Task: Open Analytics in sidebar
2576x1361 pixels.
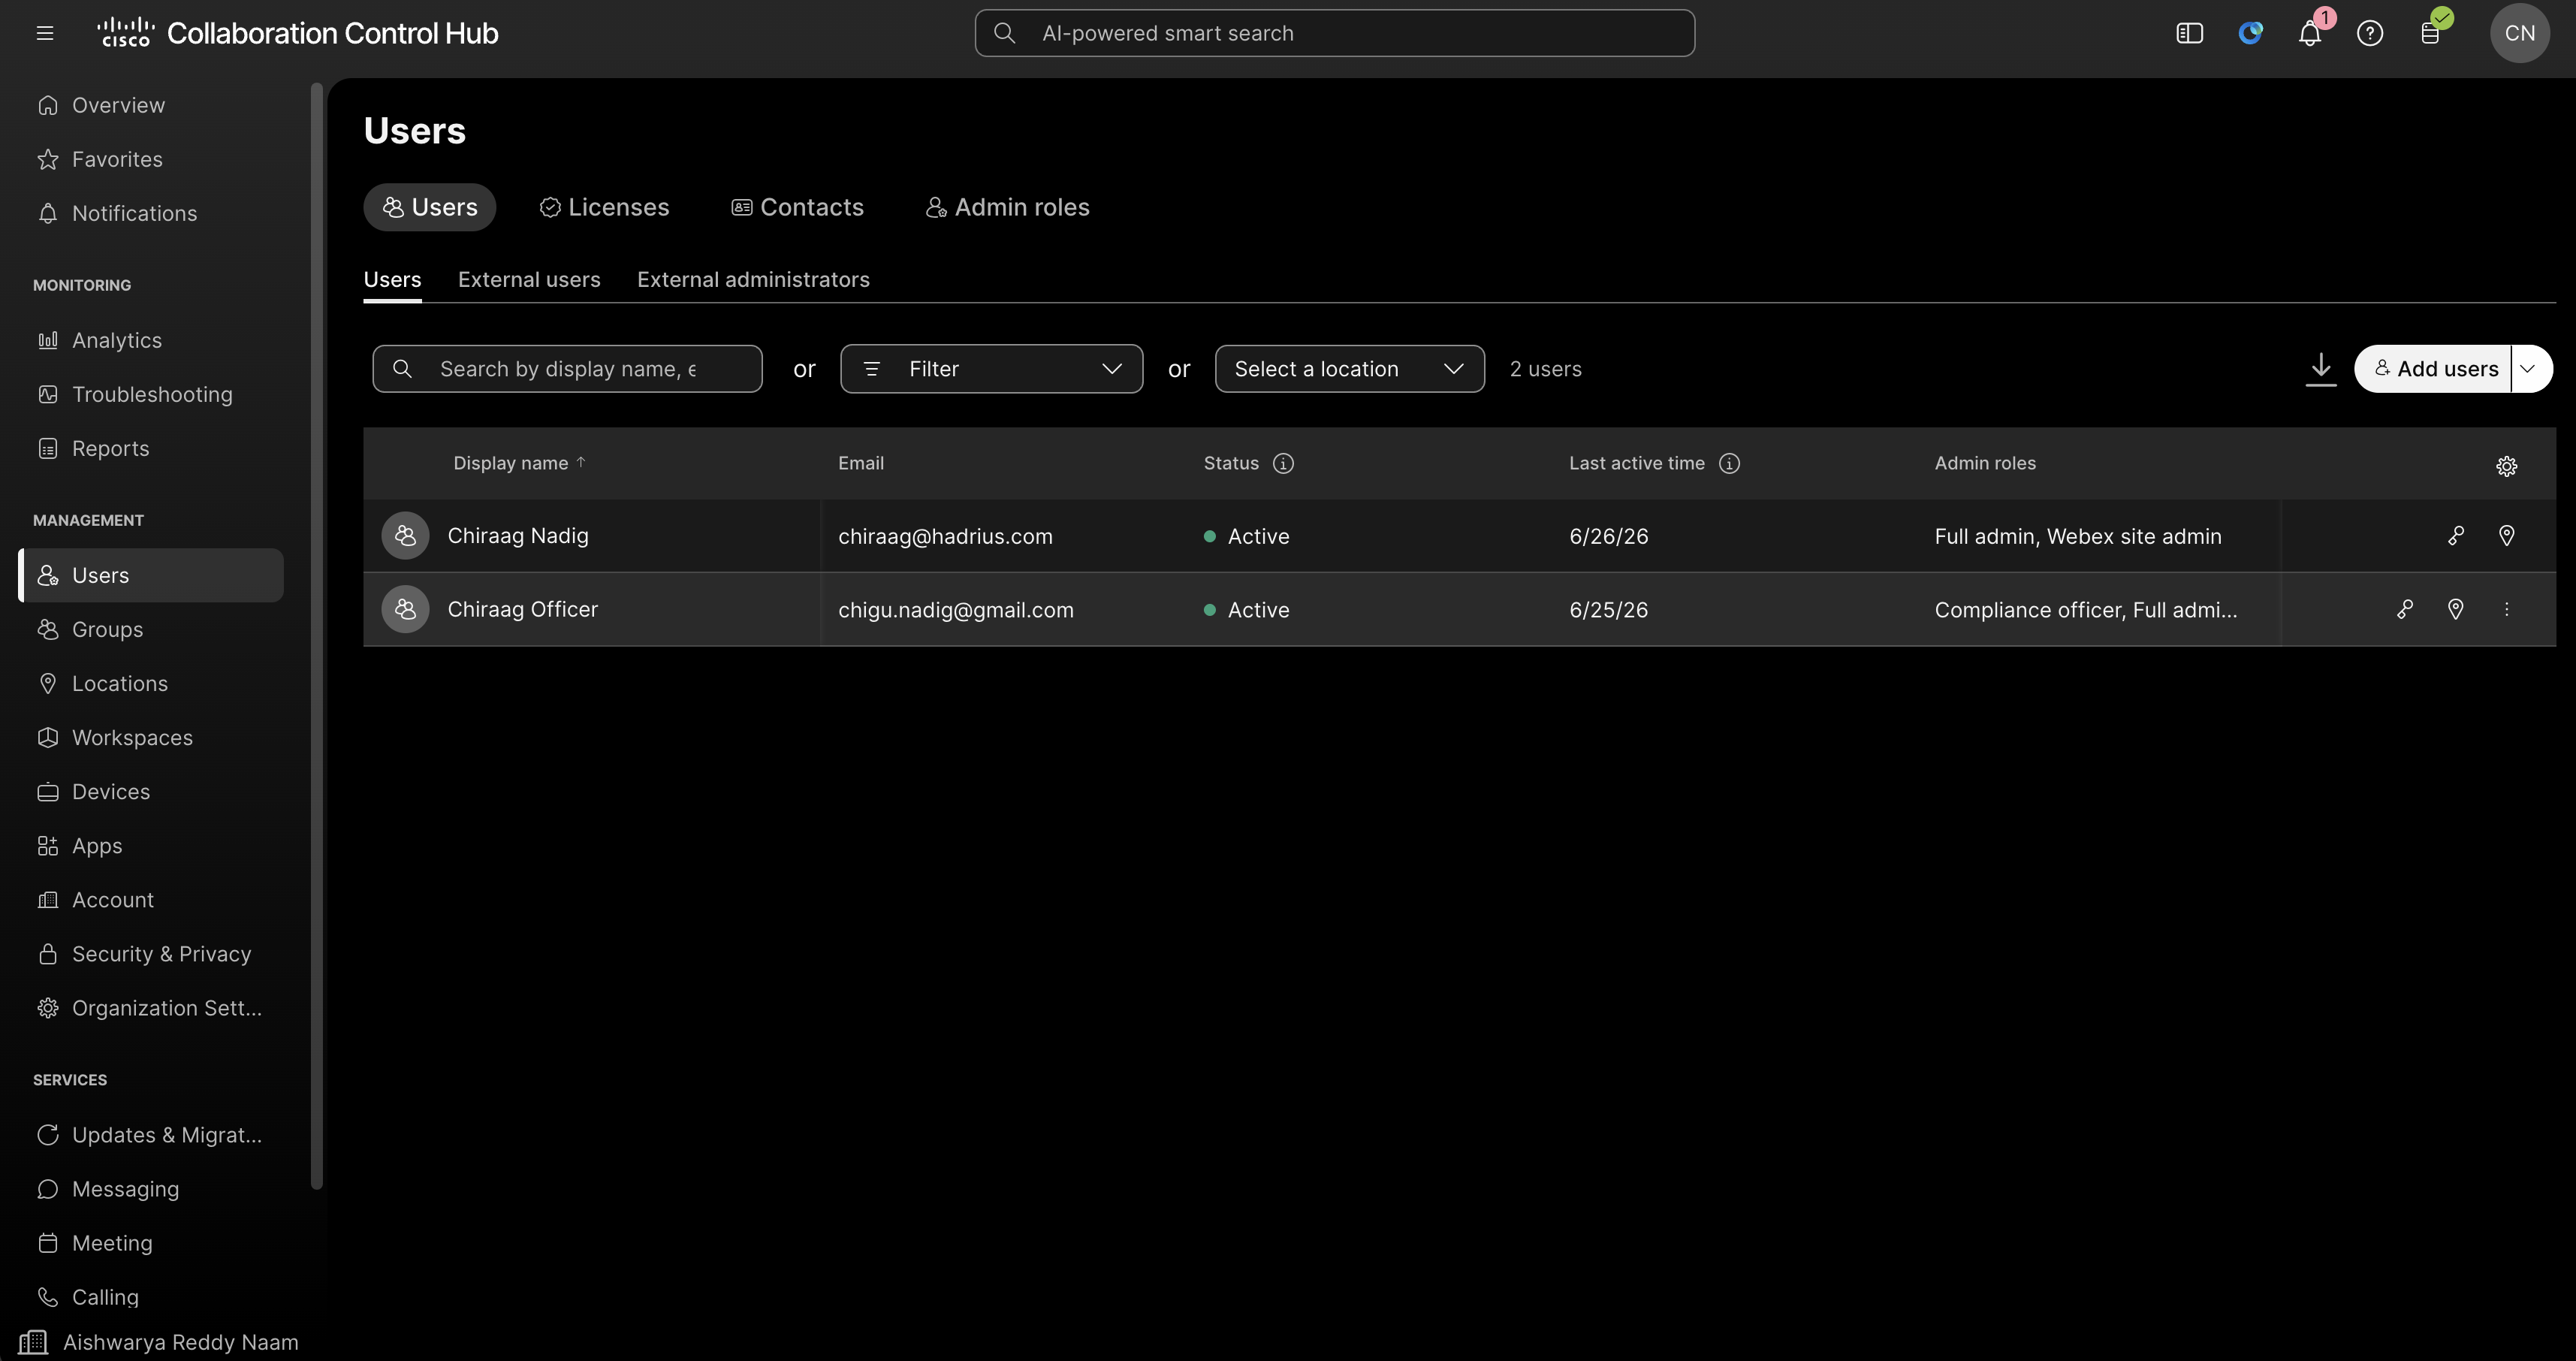Action: 151,340
